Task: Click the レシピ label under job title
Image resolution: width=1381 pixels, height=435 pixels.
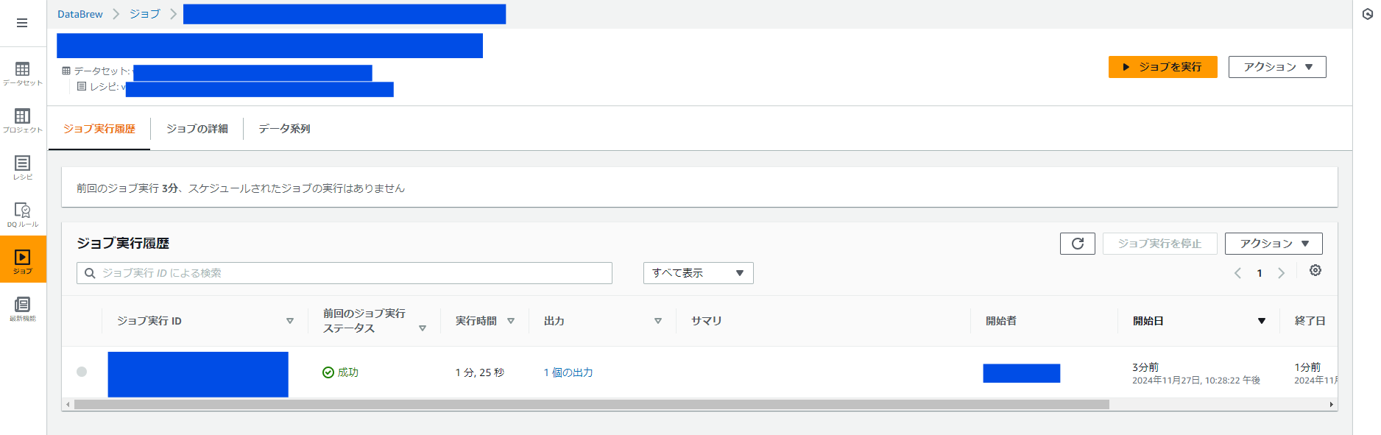Action: (x=104, y=87)
